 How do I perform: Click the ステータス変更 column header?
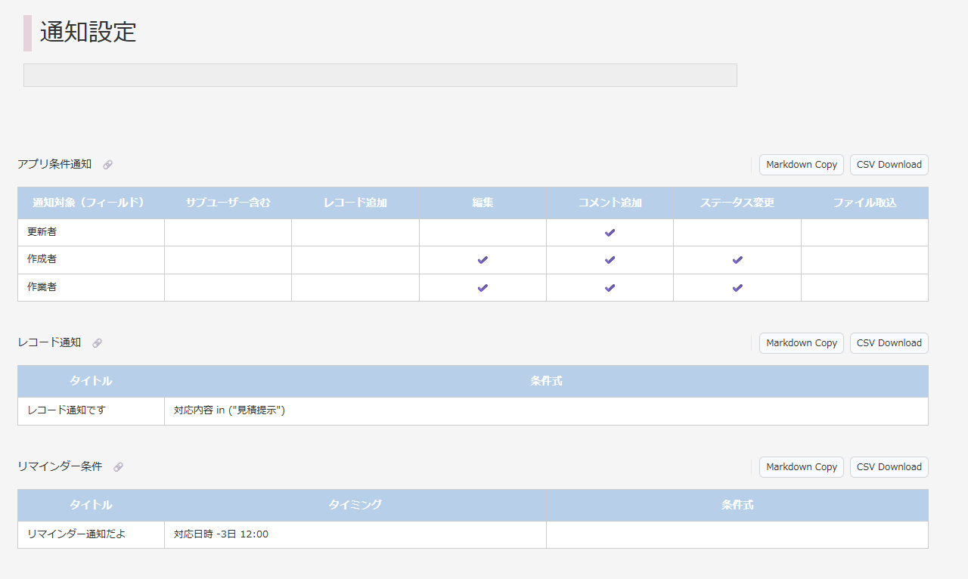pos(737,203)
